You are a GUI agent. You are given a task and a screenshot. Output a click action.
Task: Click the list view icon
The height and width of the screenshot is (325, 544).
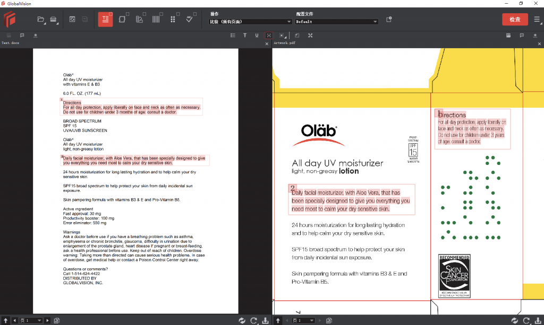(233, 36)
